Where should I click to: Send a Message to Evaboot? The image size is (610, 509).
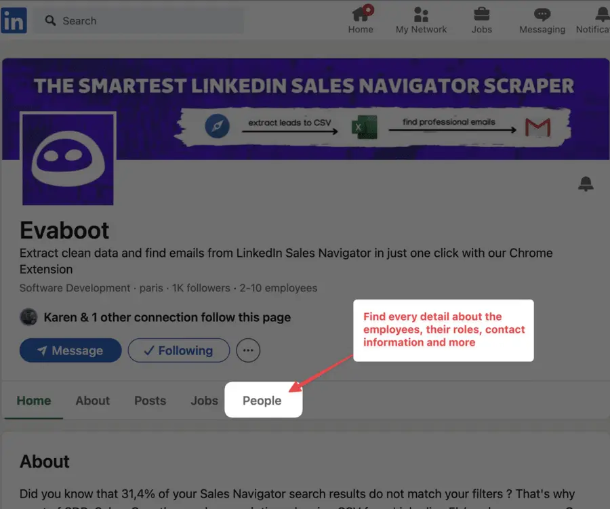pos(70,350)
